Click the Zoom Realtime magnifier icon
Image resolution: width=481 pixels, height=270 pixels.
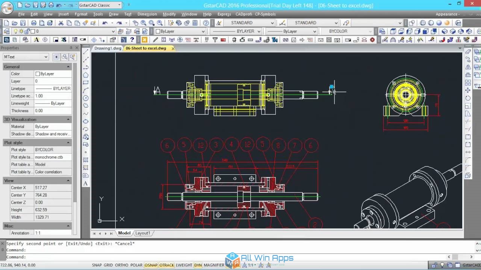pyautogui.click(x=144, y=23)
